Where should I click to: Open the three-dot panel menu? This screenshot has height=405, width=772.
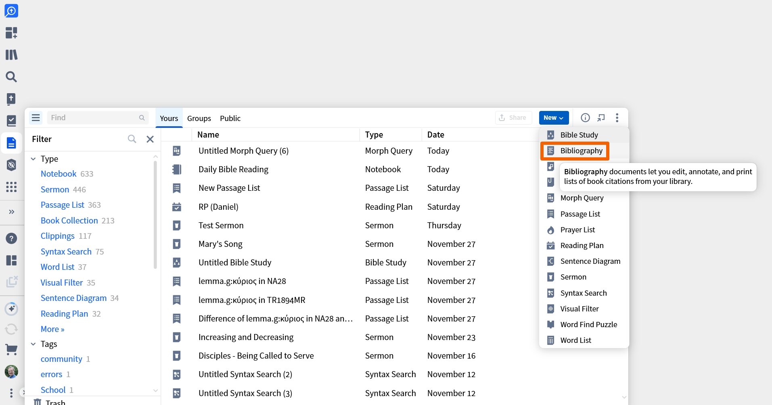coord(617,118)
